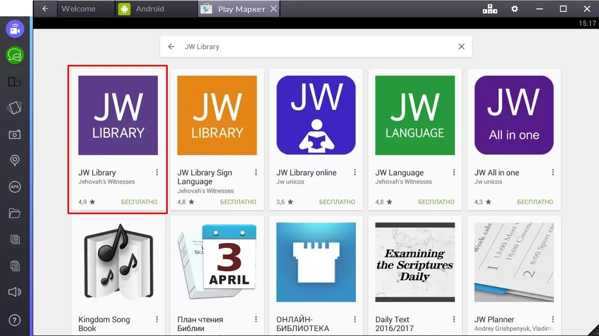Switch to the Android tab
The width and height of the screenshot is (599, 336).
(149, 8)
